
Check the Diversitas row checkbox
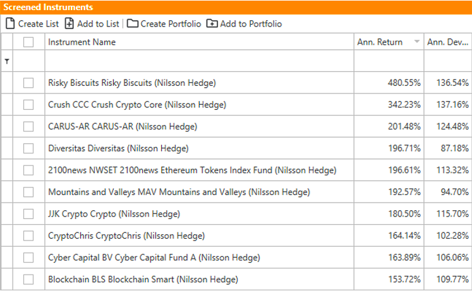point(28,148)
